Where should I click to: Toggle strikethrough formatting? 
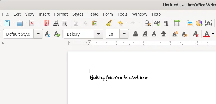(x=163, y=34)
